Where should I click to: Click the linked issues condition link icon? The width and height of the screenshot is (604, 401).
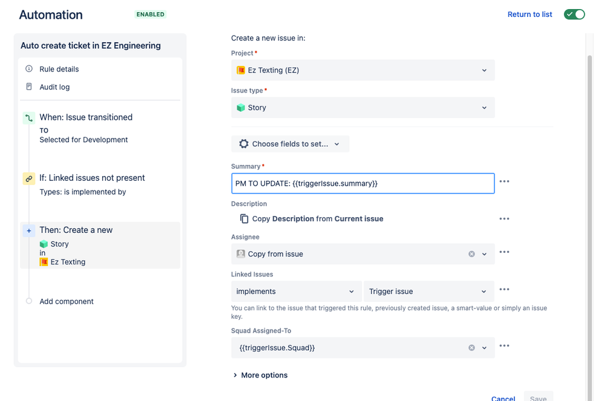coord(29,178)
